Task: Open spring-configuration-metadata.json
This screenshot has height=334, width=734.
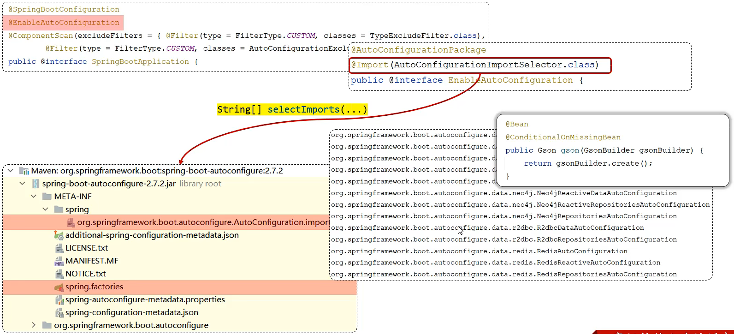Action: 132,313
